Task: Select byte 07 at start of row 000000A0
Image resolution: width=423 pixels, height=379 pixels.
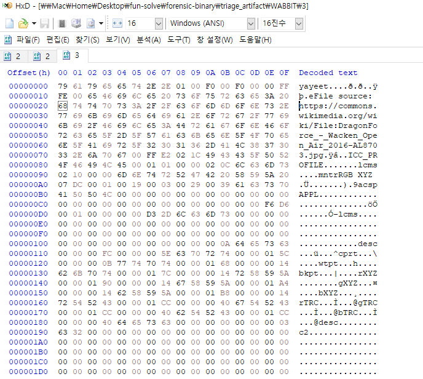Action: point(63,185)
